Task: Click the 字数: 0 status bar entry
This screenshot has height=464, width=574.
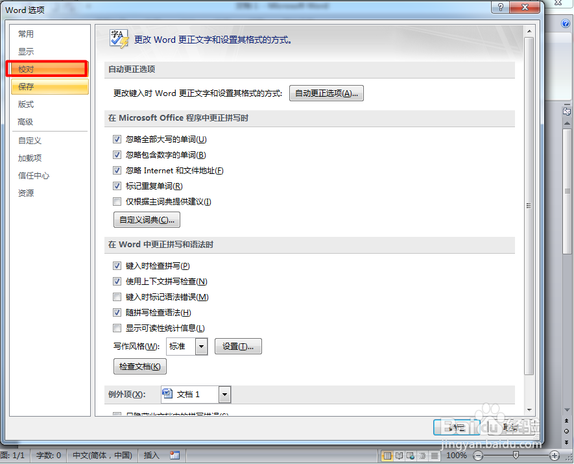Action: coord(49,456)
